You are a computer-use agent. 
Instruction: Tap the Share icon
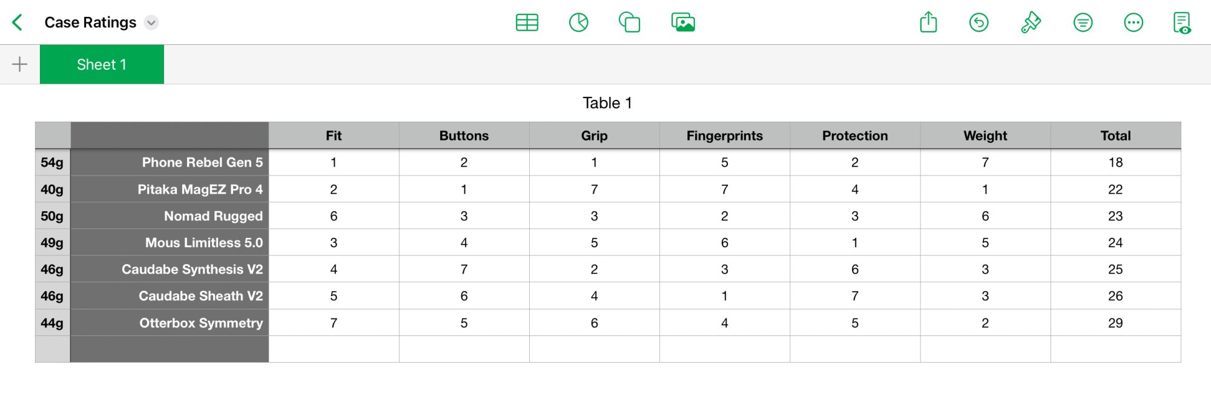pyautogui.click(x=928, y=22)
